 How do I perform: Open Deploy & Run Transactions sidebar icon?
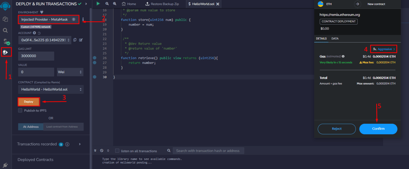coord(5,52)
